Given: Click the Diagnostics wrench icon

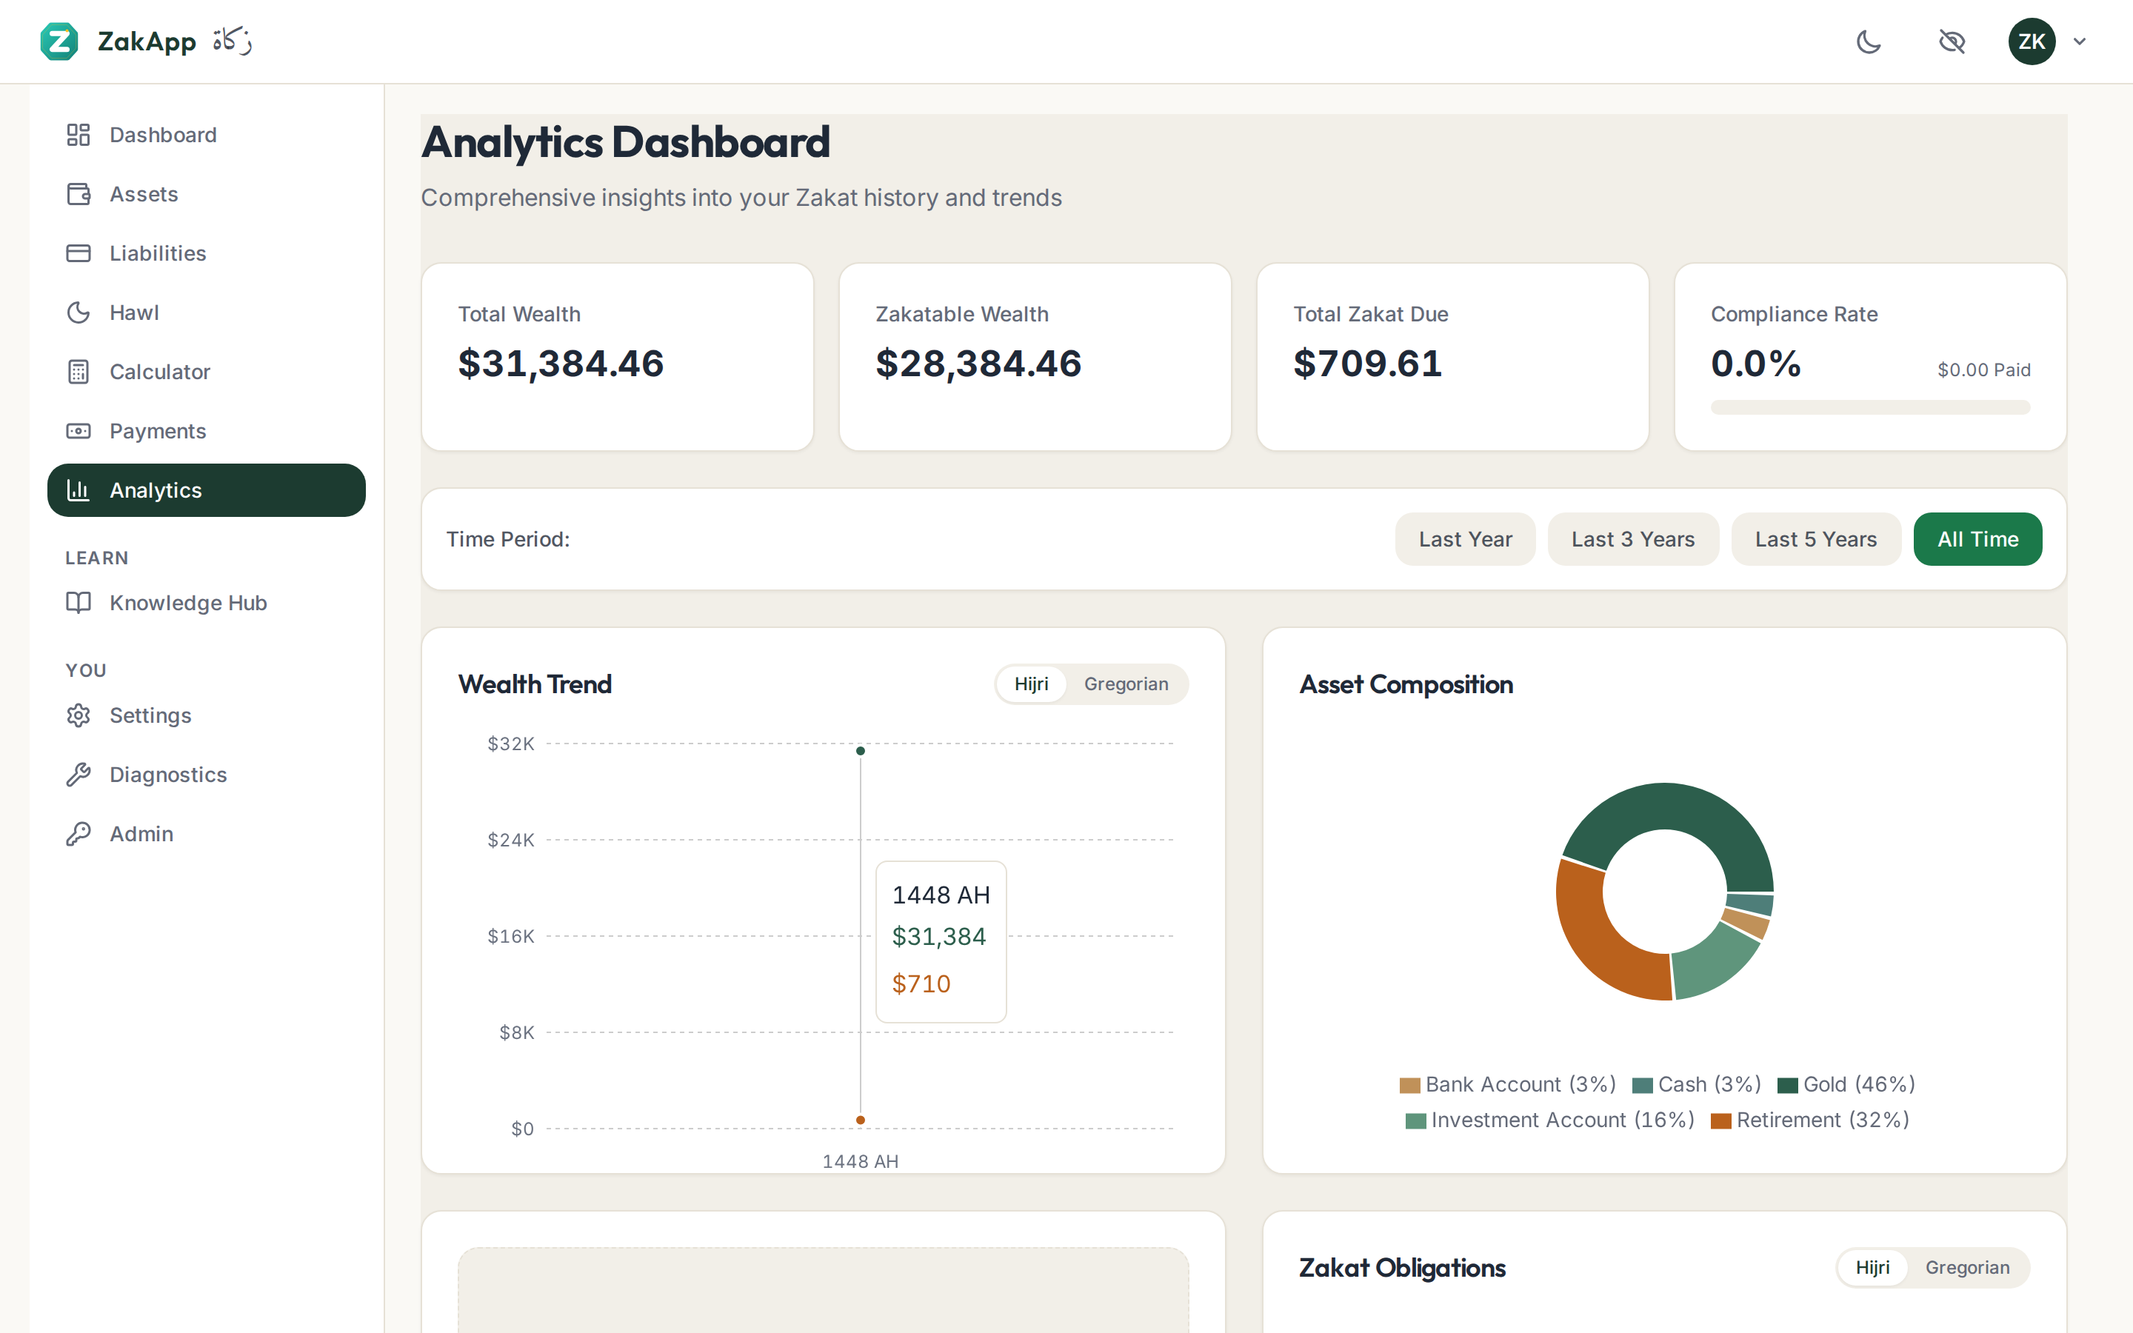Looking at the screenshot, I should point(79,774).
